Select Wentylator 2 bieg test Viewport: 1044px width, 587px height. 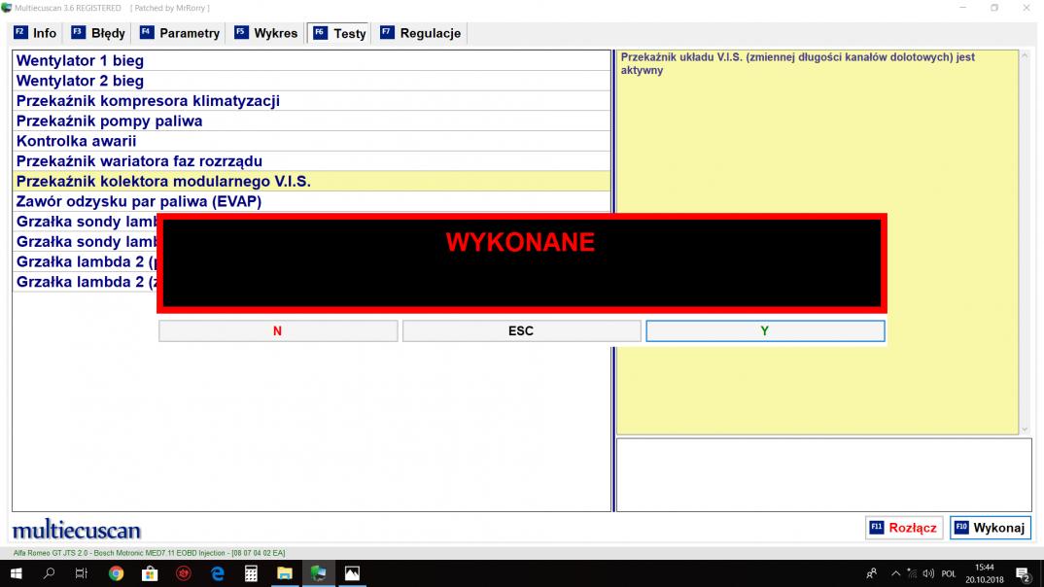(x=311, y=81)
